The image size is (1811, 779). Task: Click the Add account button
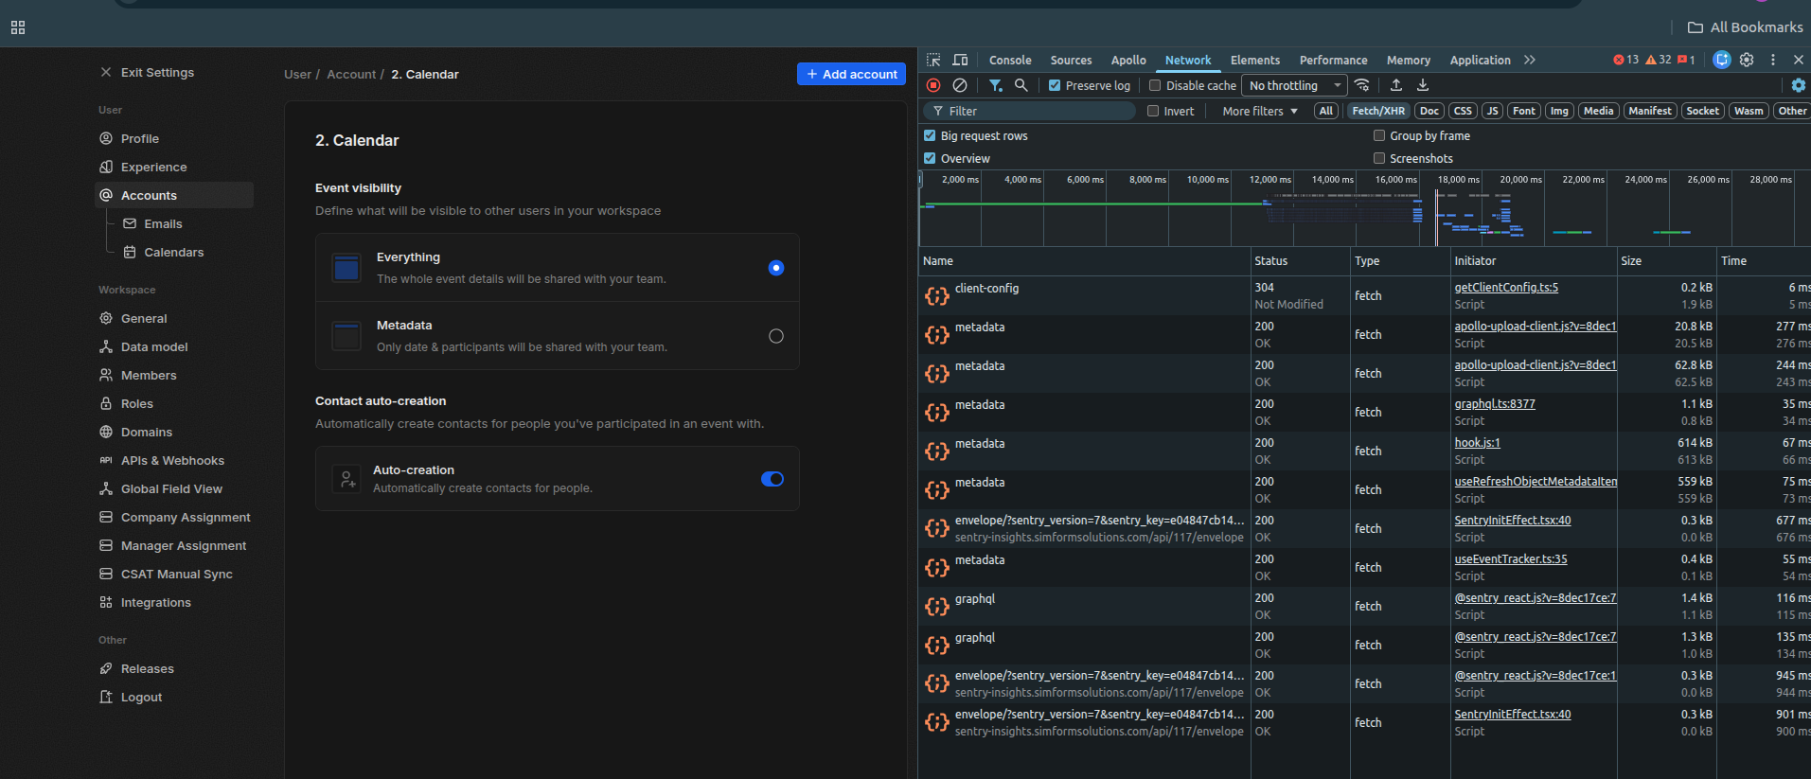point(851,74)
